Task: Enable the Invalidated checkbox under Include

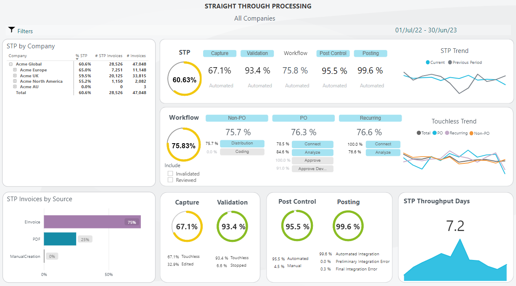Action: [x=171, y=173]
